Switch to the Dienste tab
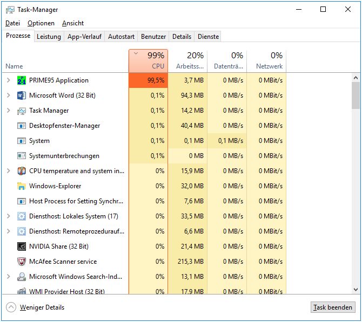 click(x=208, y=37)
